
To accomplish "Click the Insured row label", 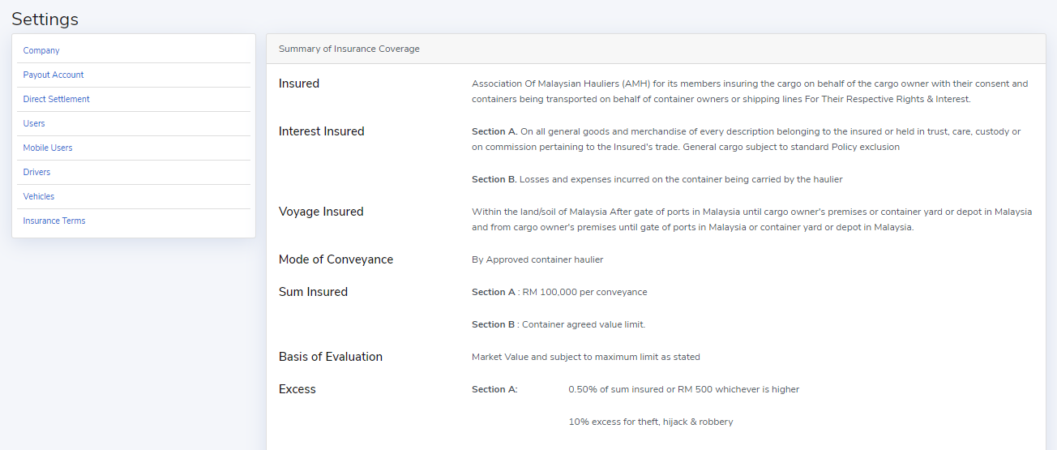I will pos(299,84).
